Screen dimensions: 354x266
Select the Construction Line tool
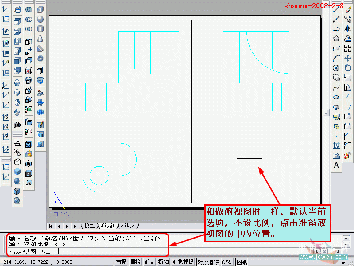coord(336,19)
